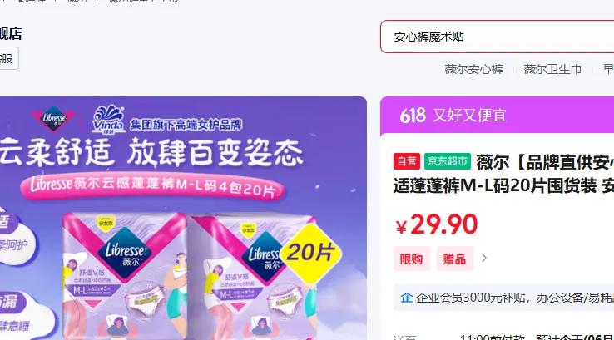Expand promotions with the arrow beside 赠品

tap(484, 258)
